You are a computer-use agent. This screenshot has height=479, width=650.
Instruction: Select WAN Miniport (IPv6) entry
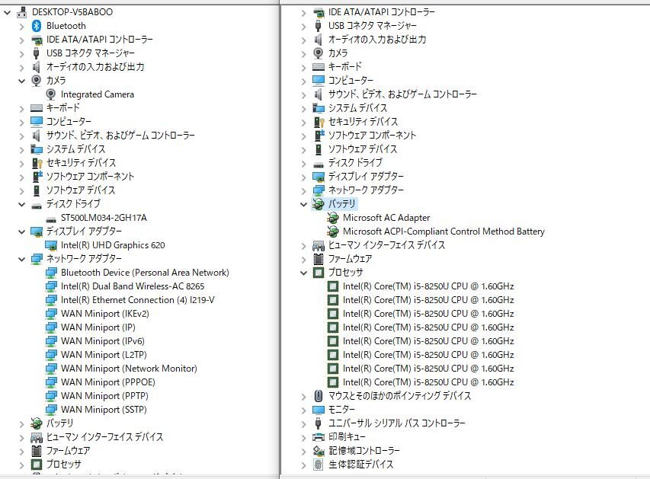click(103, 341)
